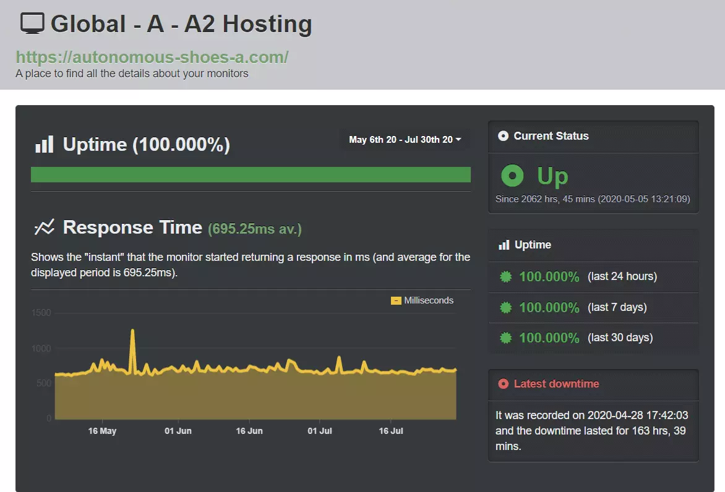
Task: Select the green Up status circle icon
Action: click(x=512, y=176)
